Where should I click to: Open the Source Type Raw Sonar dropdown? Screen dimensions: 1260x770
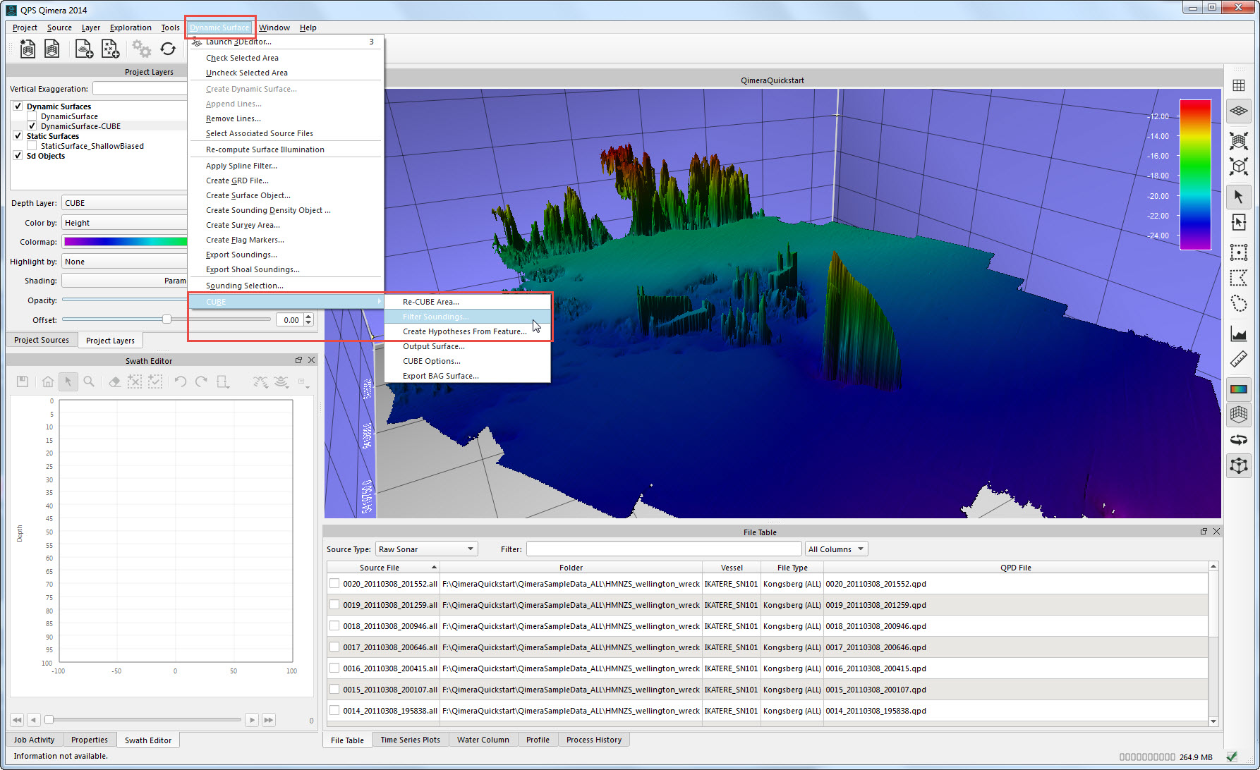[x=426, y=549]
